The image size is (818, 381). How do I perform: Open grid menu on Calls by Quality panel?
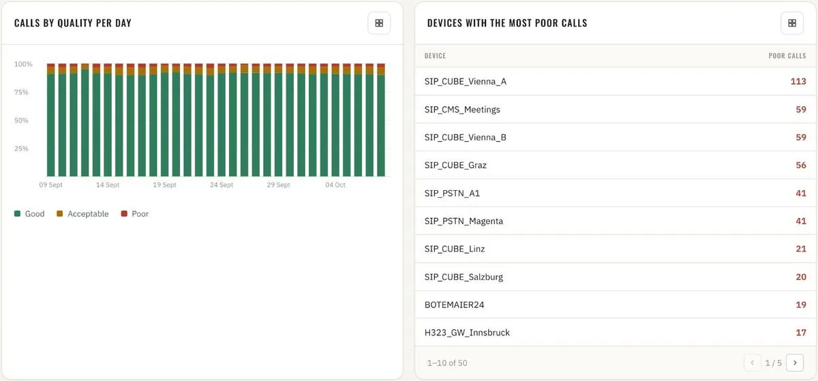pos(379,23)
